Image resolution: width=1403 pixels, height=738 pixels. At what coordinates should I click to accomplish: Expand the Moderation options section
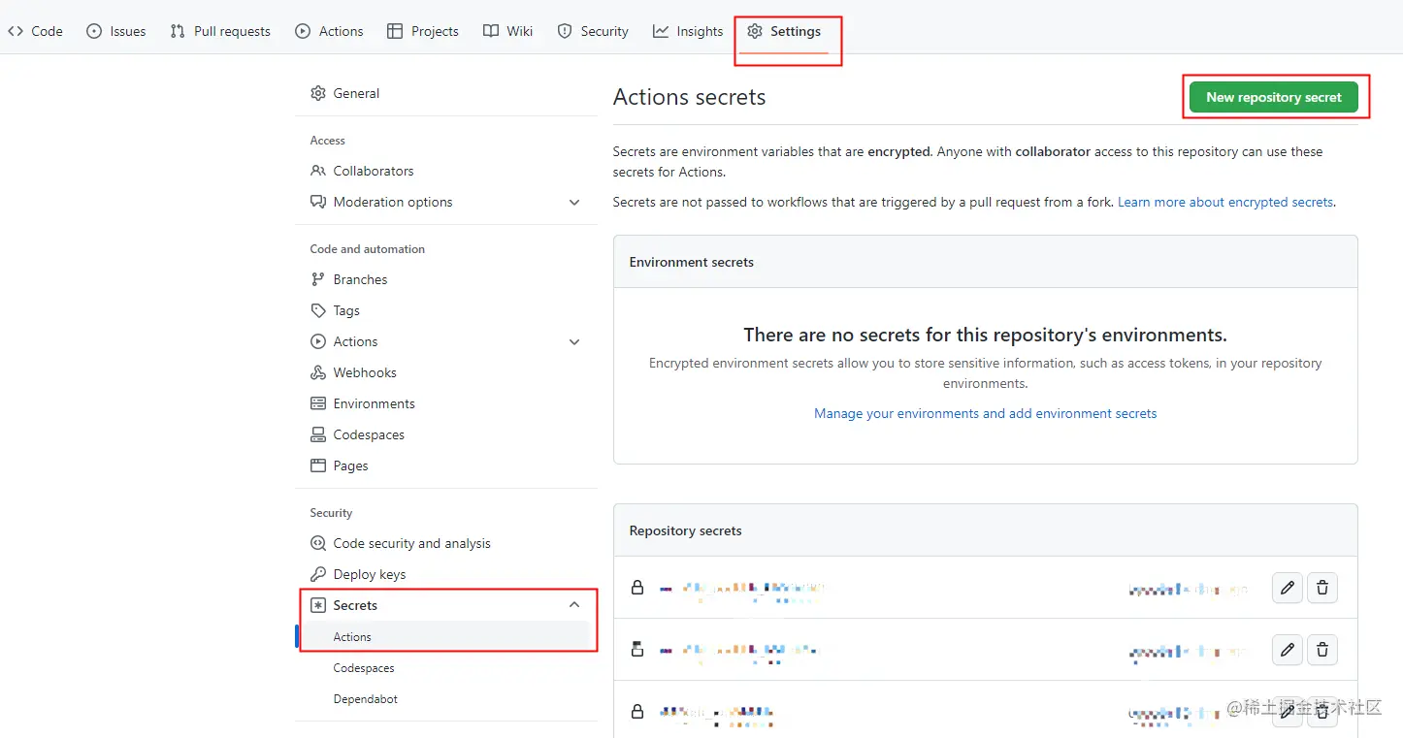point(574,202)
